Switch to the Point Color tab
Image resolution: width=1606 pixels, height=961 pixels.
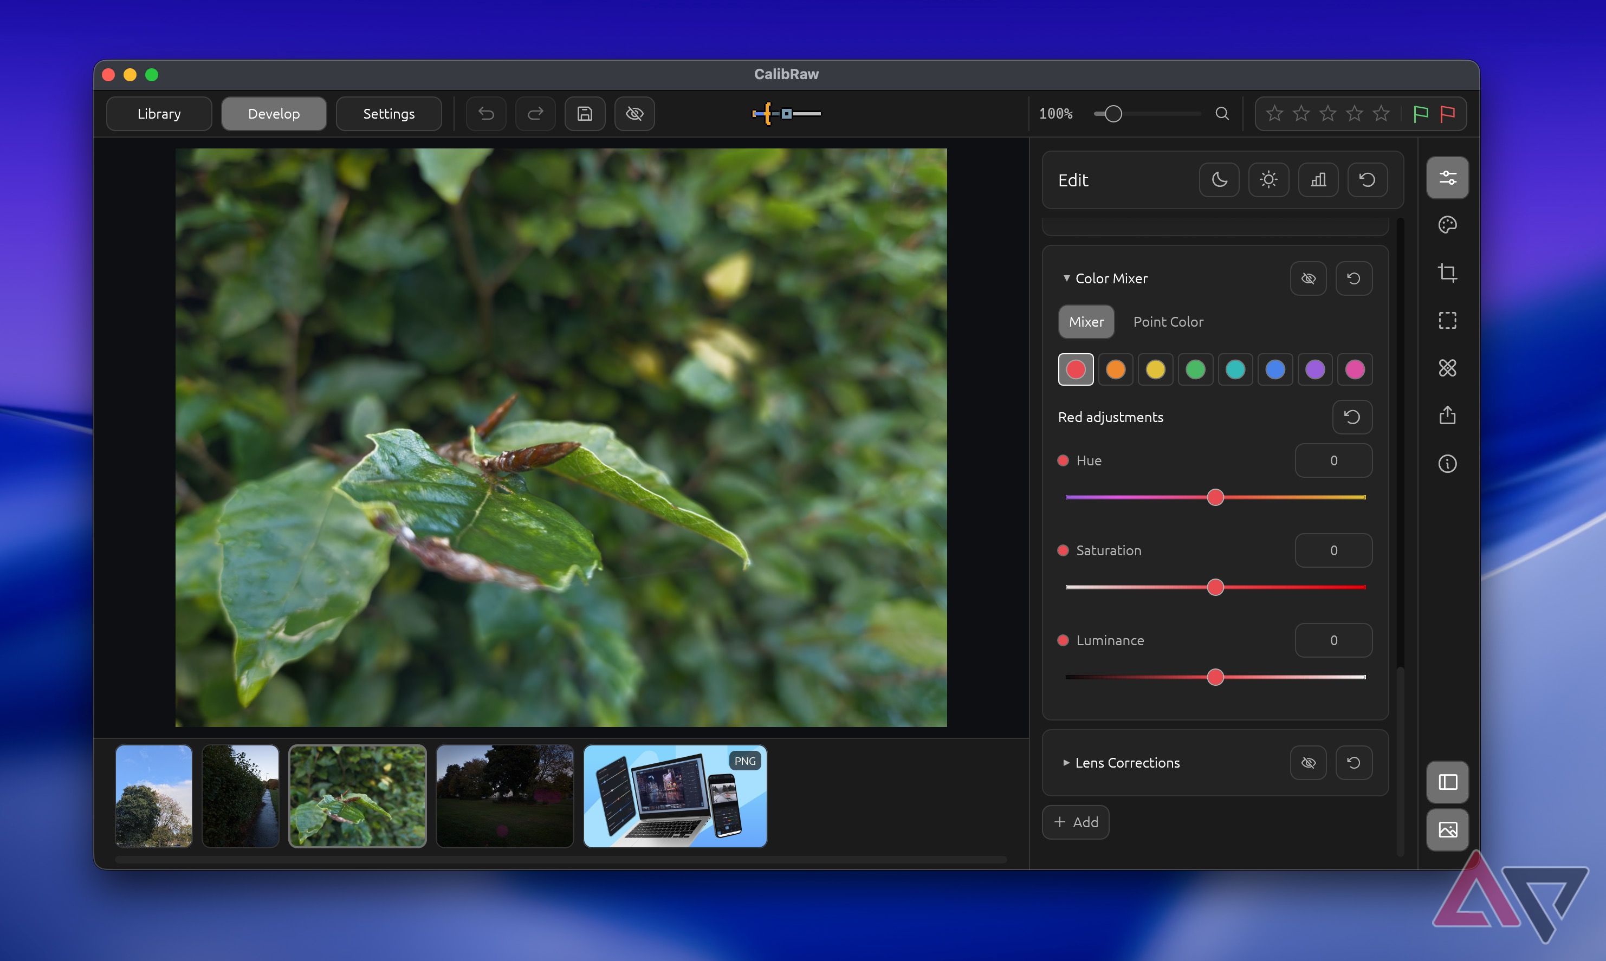point(1168,322)
